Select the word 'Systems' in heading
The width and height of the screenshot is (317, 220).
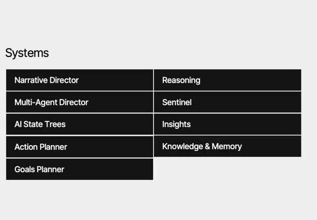tap(27, 53)
